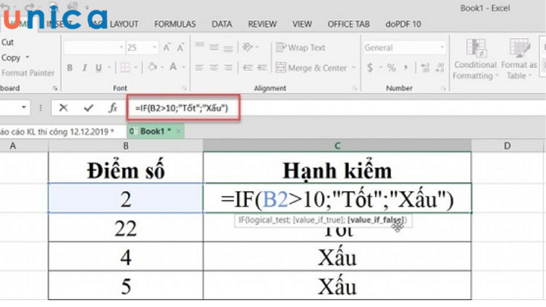Viewport: 546px width, 307px height.
Task: Click Insert Function fx icon
Action: (113, 108)
